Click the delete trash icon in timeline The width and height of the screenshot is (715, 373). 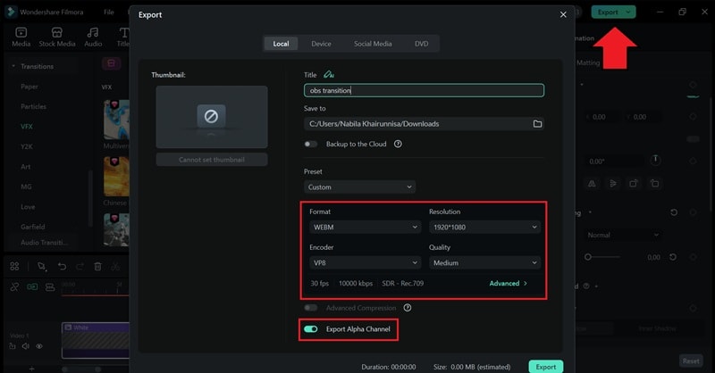[97, 267]
